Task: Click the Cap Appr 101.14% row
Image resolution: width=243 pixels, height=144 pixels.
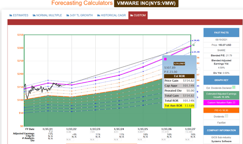Action: [179, 86]
